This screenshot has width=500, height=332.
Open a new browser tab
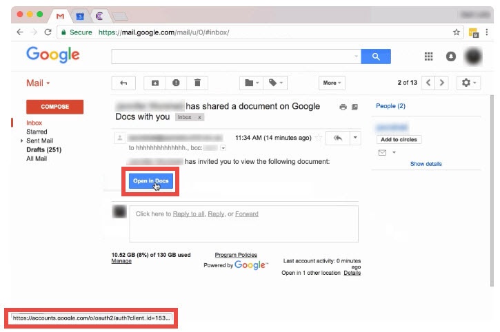pyautogui.click(x=120, y=17)
